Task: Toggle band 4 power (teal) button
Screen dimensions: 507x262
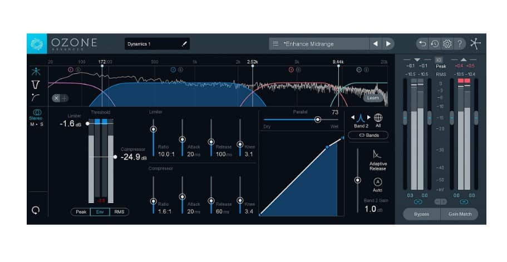Action: [x=359, y=70]
